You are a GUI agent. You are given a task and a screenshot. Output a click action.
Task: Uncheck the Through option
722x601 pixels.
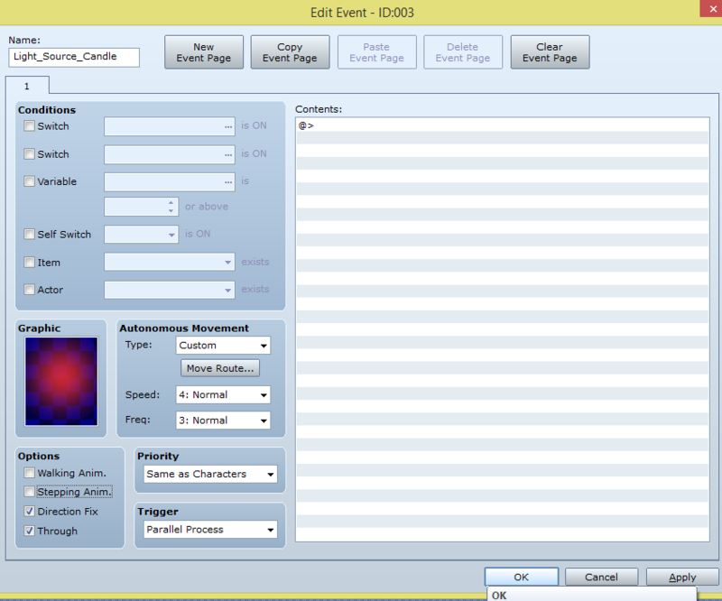[31, 532]
